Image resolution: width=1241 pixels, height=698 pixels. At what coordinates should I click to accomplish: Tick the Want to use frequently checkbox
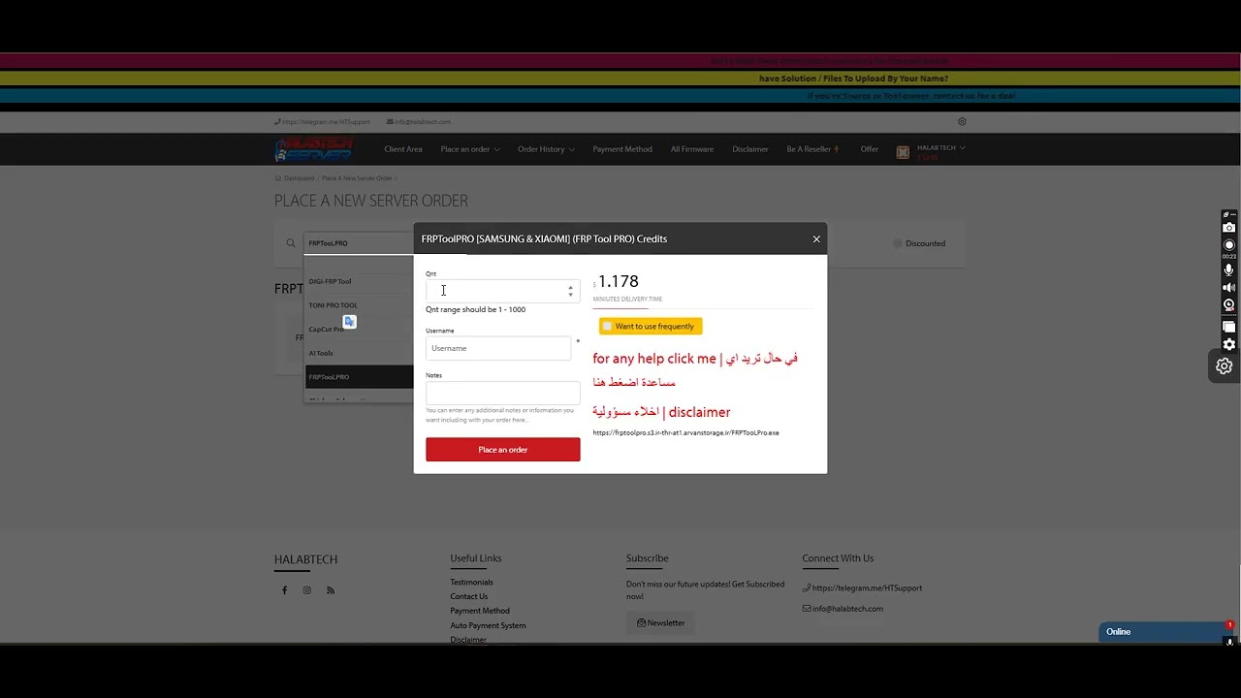click(608, 327)
